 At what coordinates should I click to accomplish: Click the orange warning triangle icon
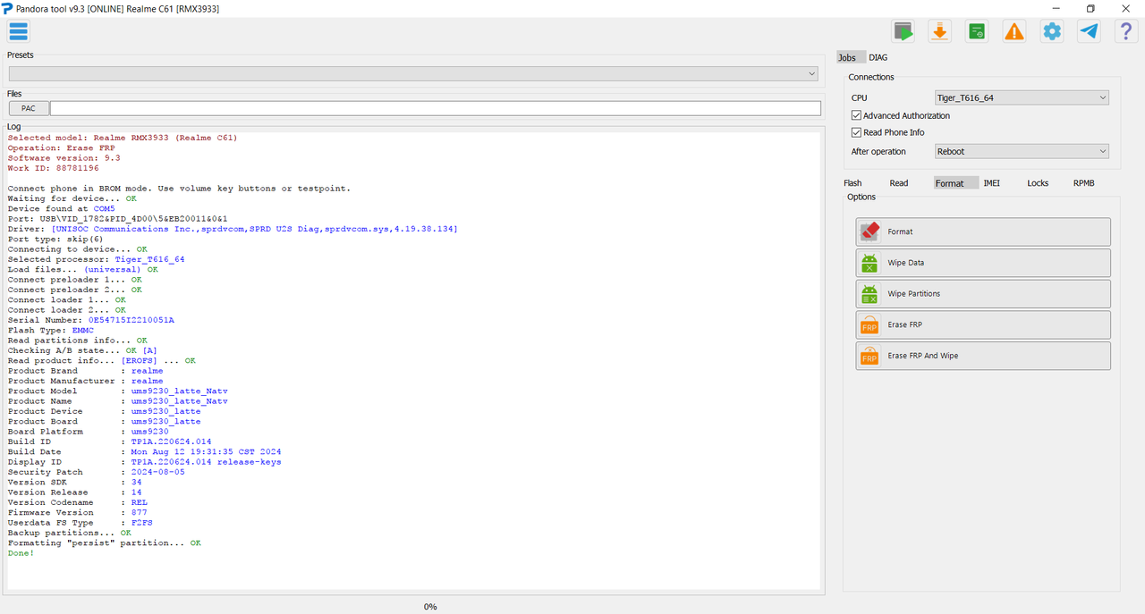(1014, 31)
